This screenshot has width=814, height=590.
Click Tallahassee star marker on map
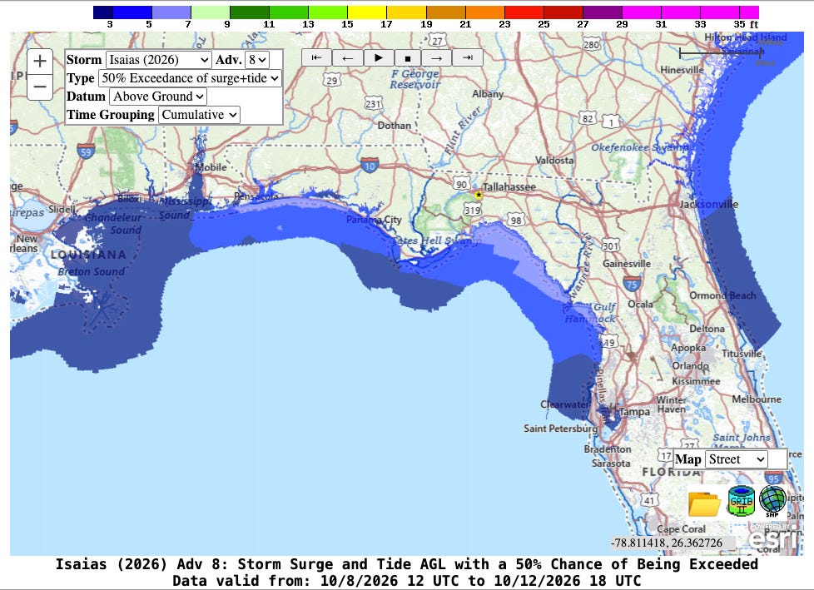coord(478,195)
